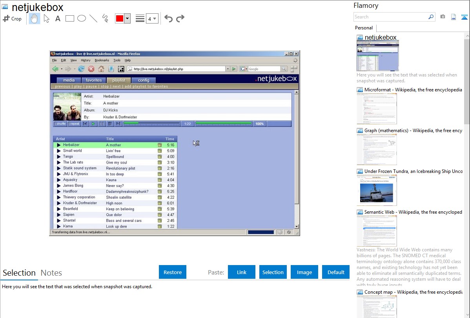Click the line thickness icon
470x318 pixels.
pyautogui.click(x=140, y=18)
